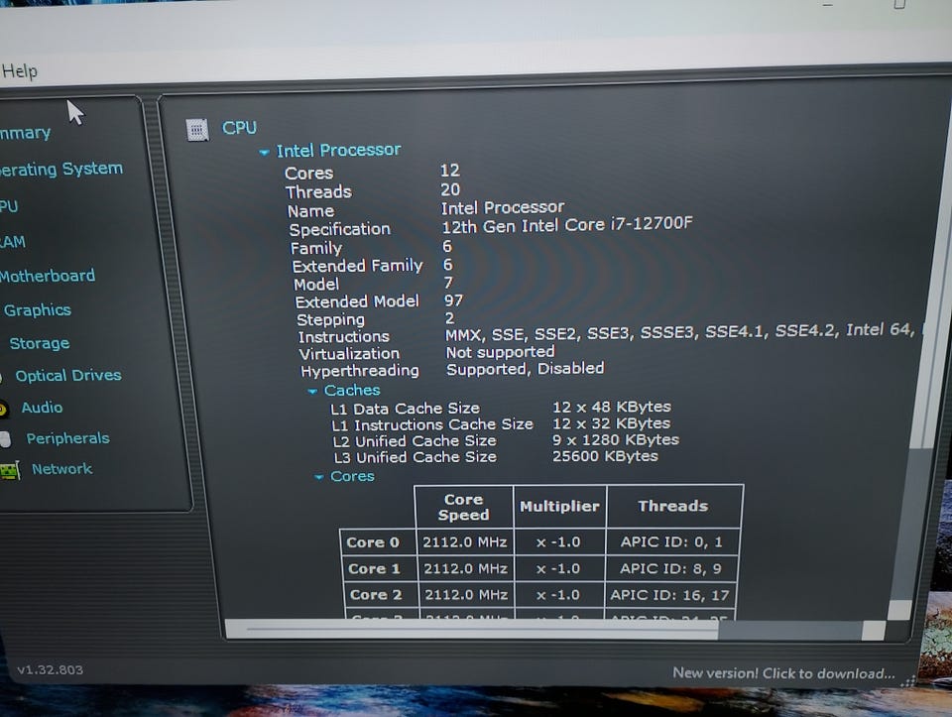Viewport: 952px width, 717px height.
Task: Click the version number v1.32.803
Action: coord(51,669)
